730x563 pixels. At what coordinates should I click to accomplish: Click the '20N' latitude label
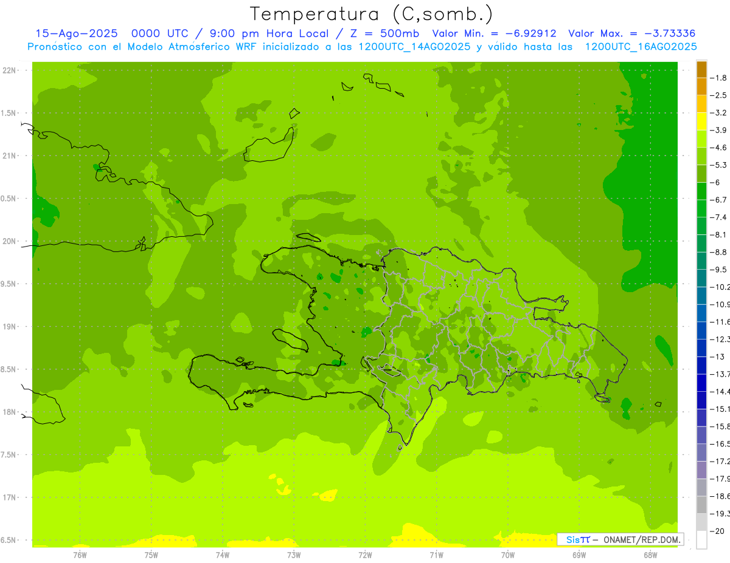point(10,241)
